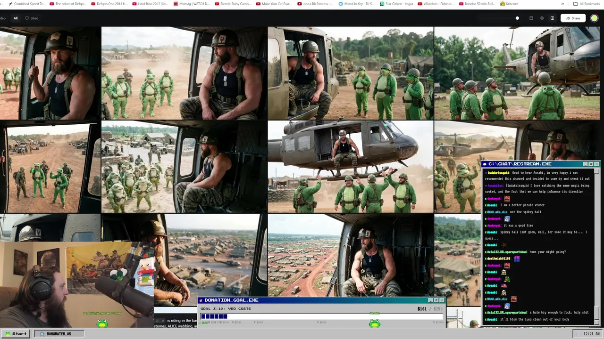Open thumbnail of frogs lifting hovering helicopter
The width and height of the screenshot is (604, 339).
pyautogui.click(x=351, y=167)
